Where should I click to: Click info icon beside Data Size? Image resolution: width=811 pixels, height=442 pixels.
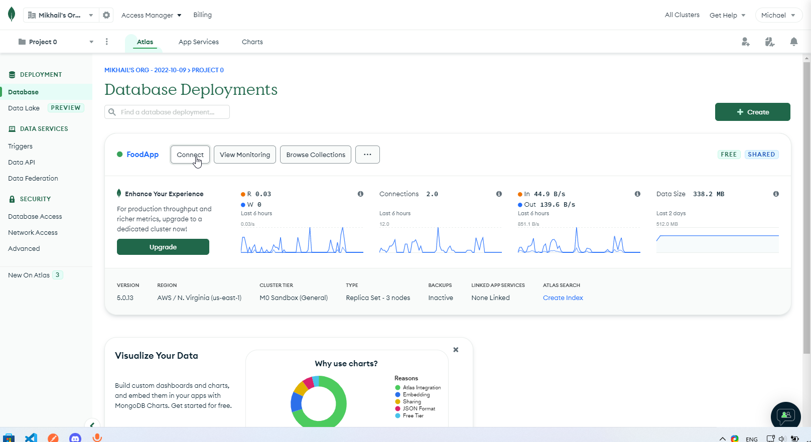coord(776,194)
